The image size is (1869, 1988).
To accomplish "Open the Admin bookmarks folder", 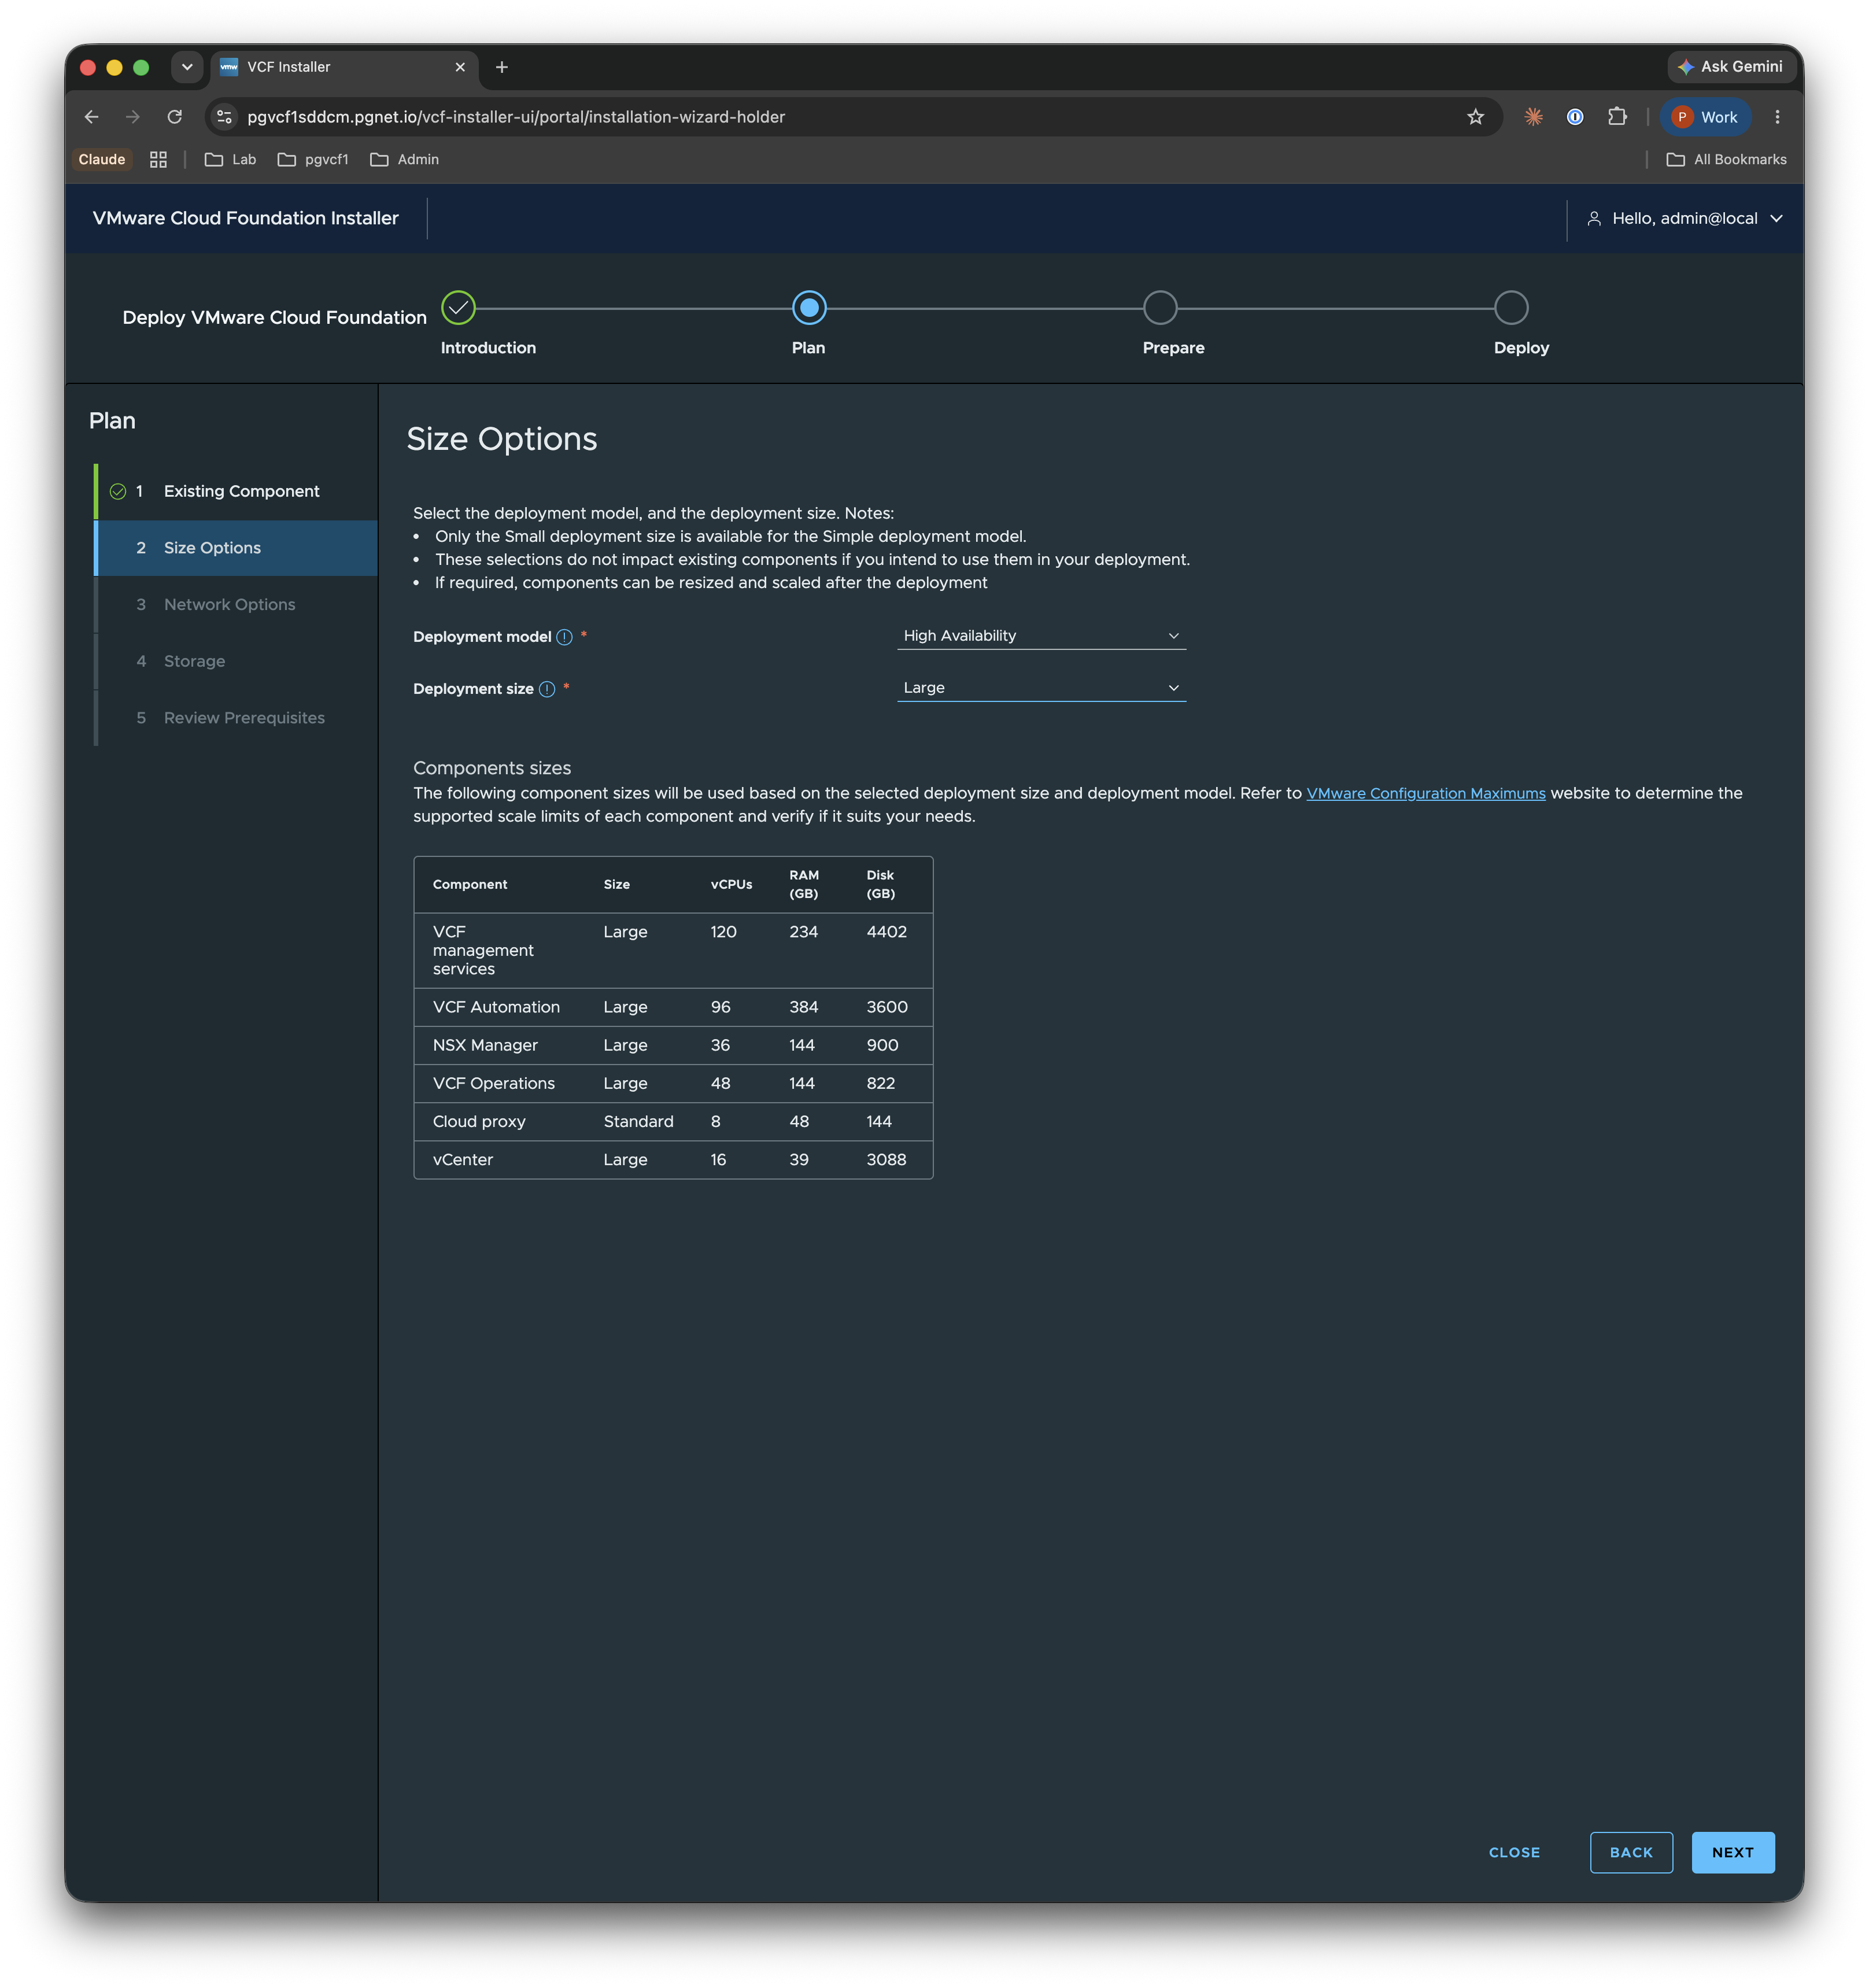I will (405, 160).
